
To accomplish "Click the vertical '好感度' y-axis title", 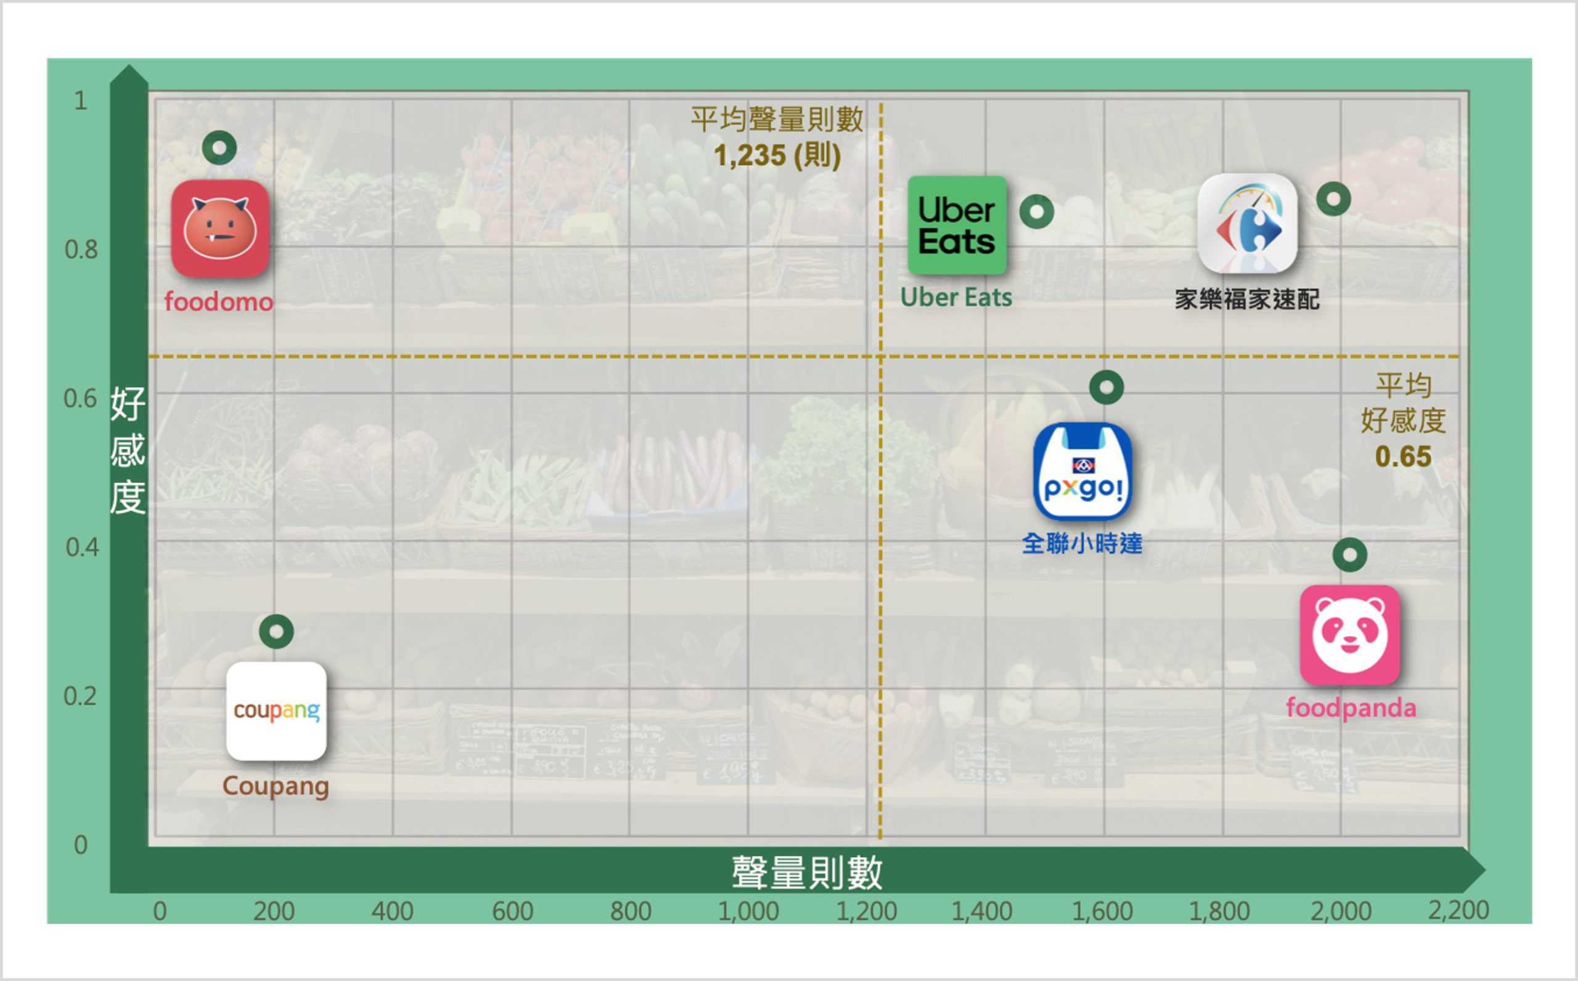I will [x=127, y=450].
